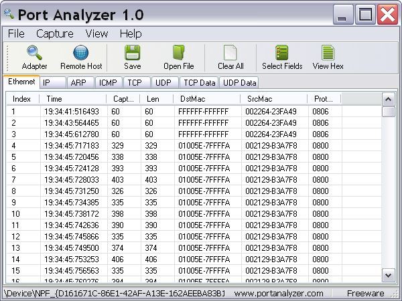Click the Prot... column header
Viewport: 402px width, 301px height.
[324, 99]
